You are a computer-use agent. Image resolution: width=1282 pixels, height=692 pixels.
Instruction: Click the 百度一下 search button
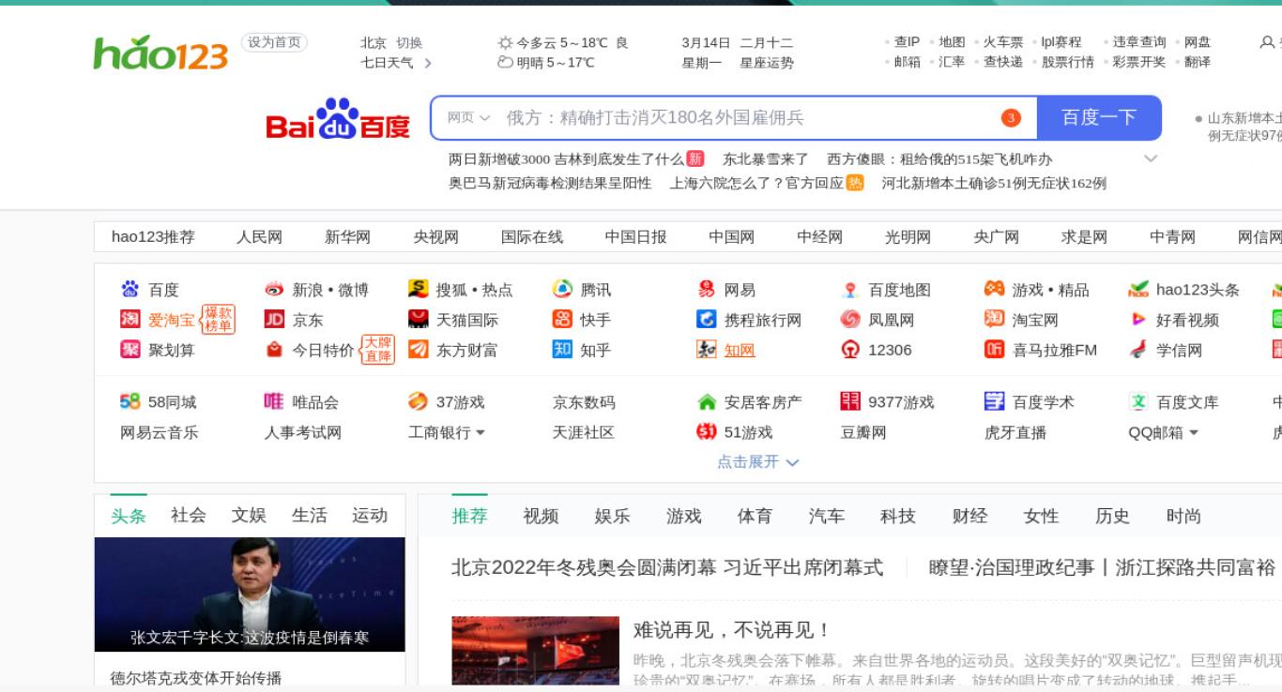(x=1099, y=118)
